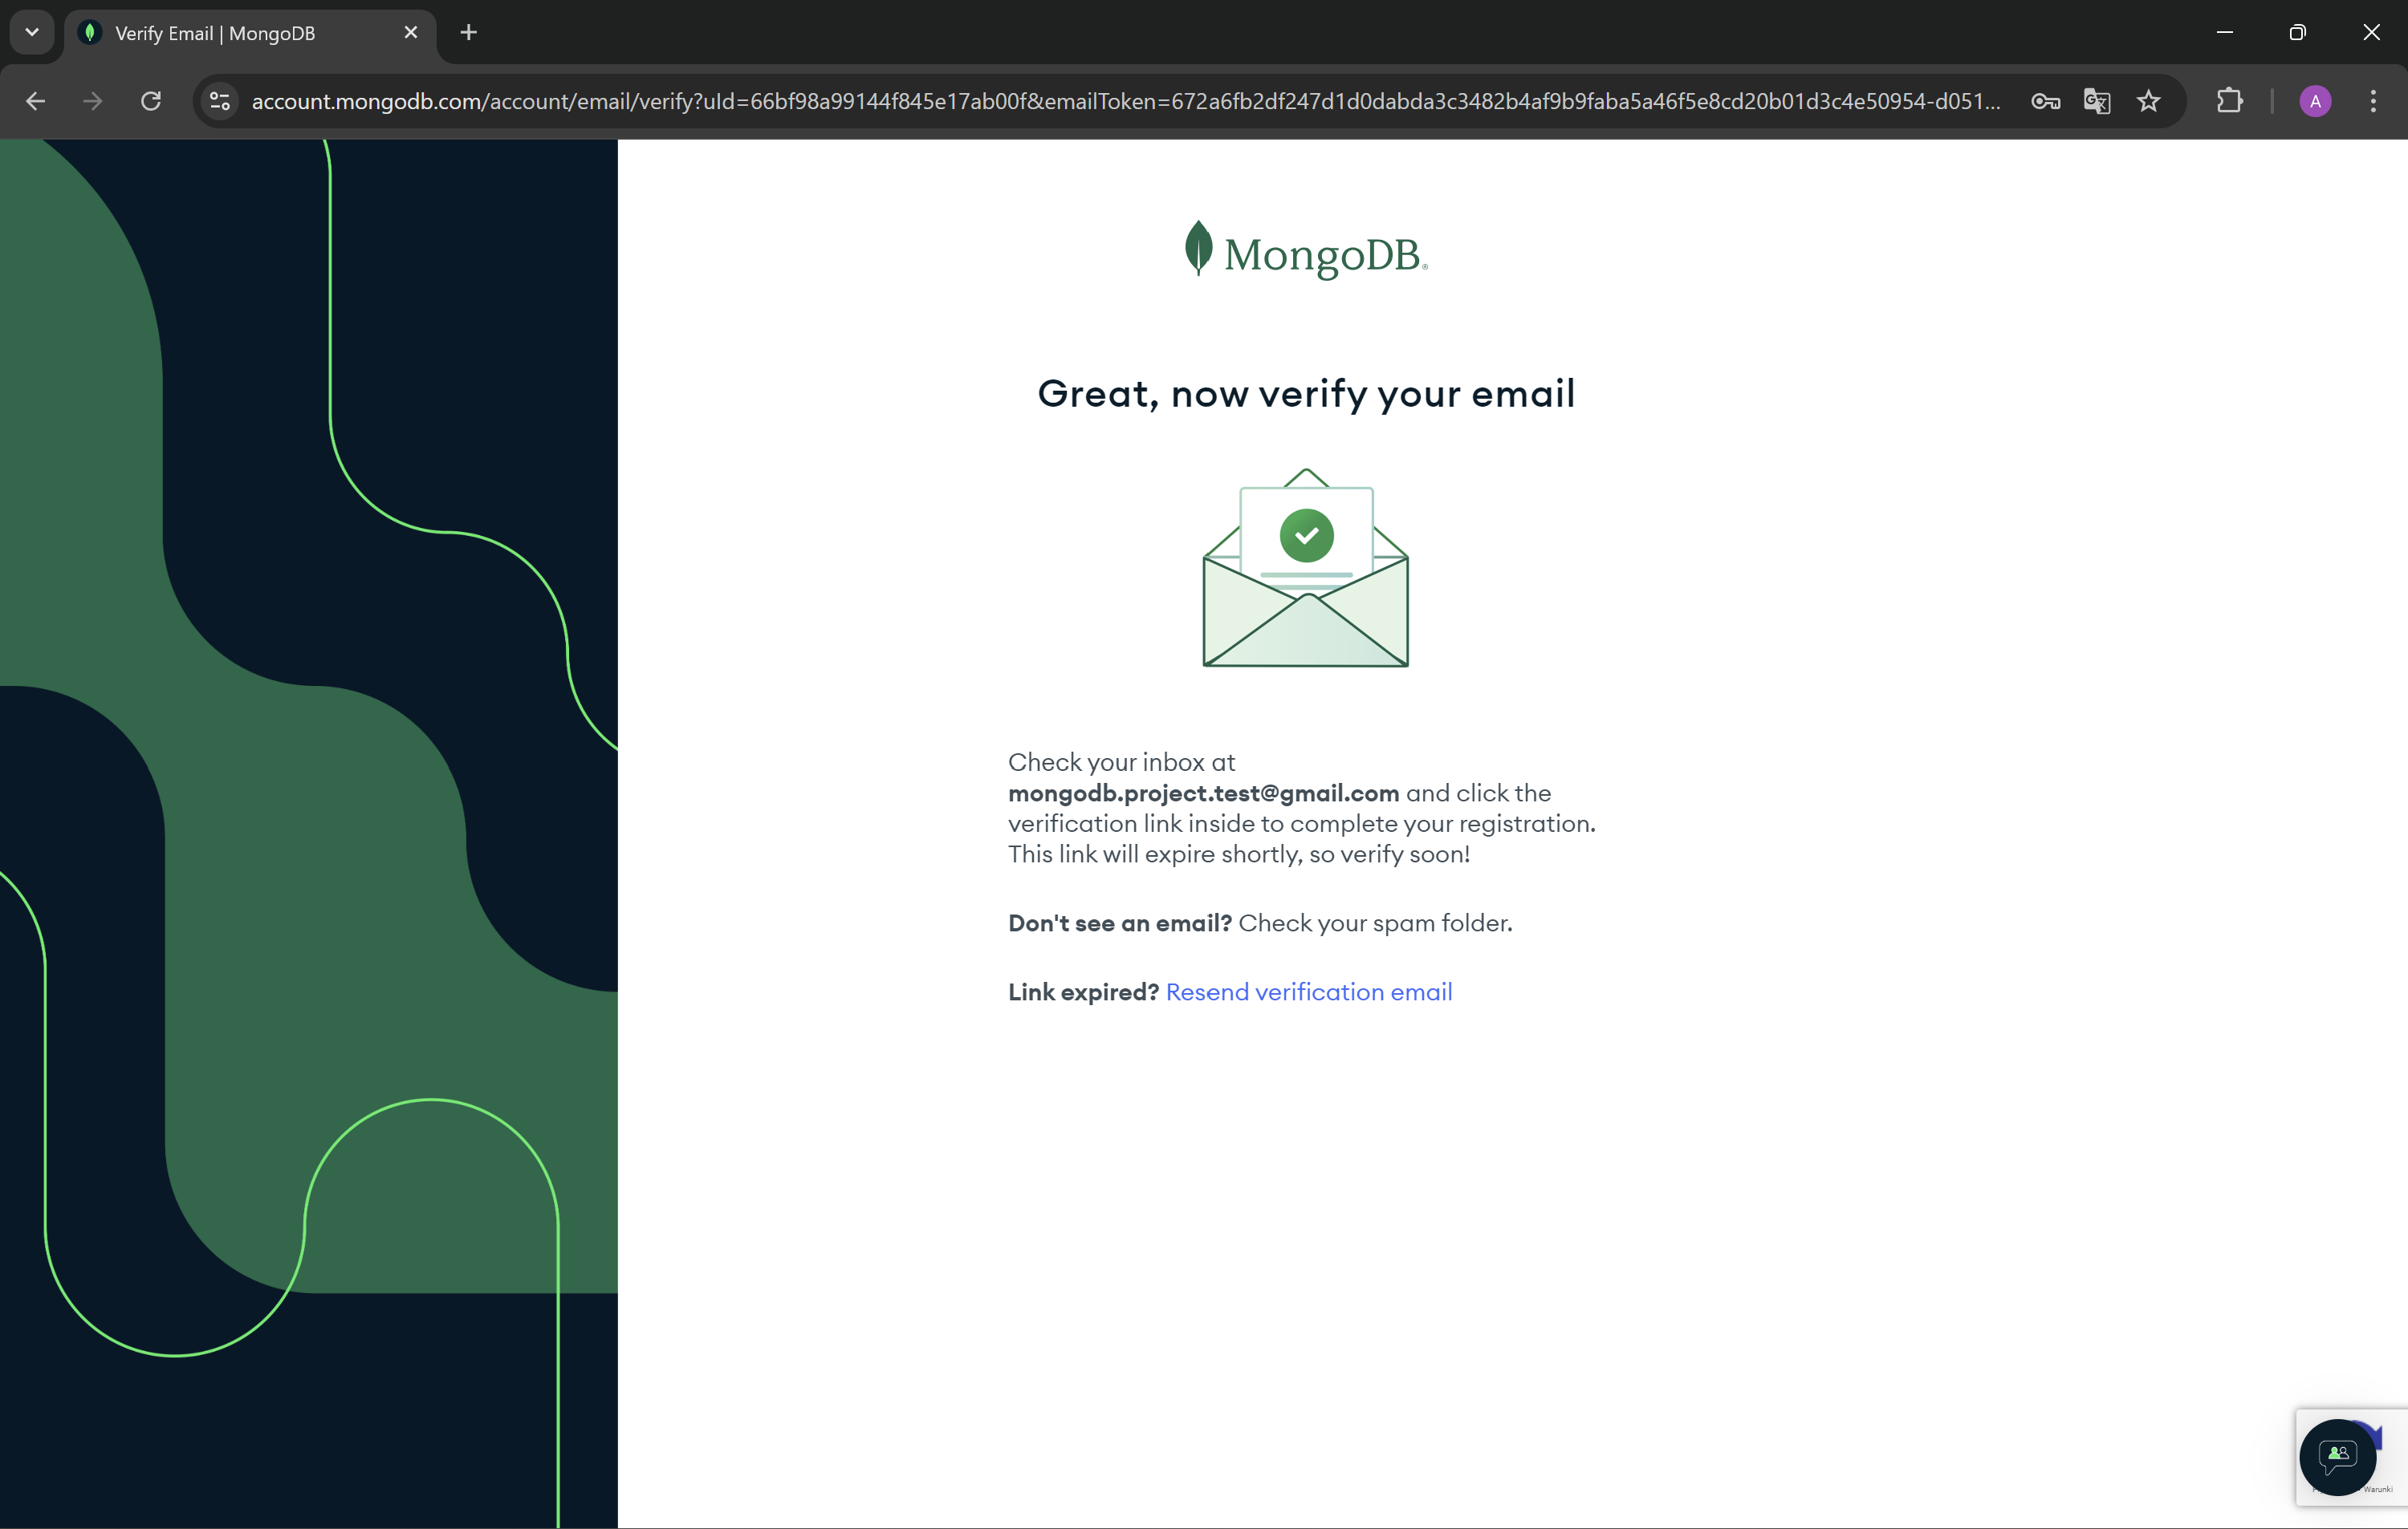Open site information icon in address bar

point(220,101)
